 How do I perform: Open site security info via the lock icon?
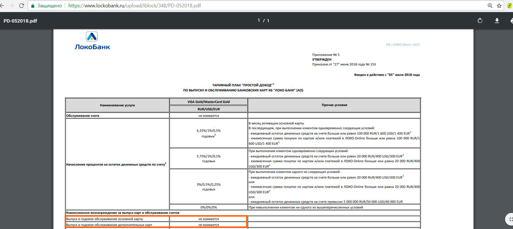click(33, 6)
